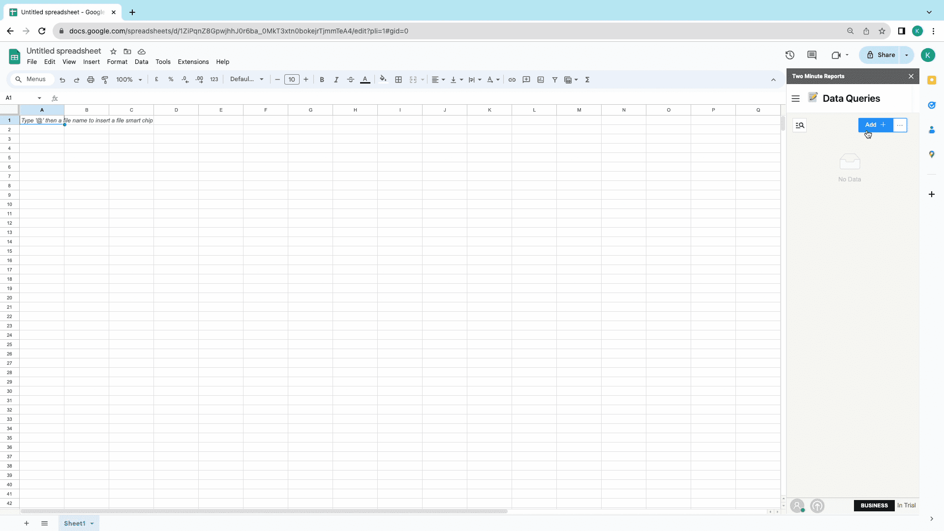The width and height of the screenshot is (944, 531).
Task: Click the Add button in Data Queries
Action: click(x=876, y=125)
